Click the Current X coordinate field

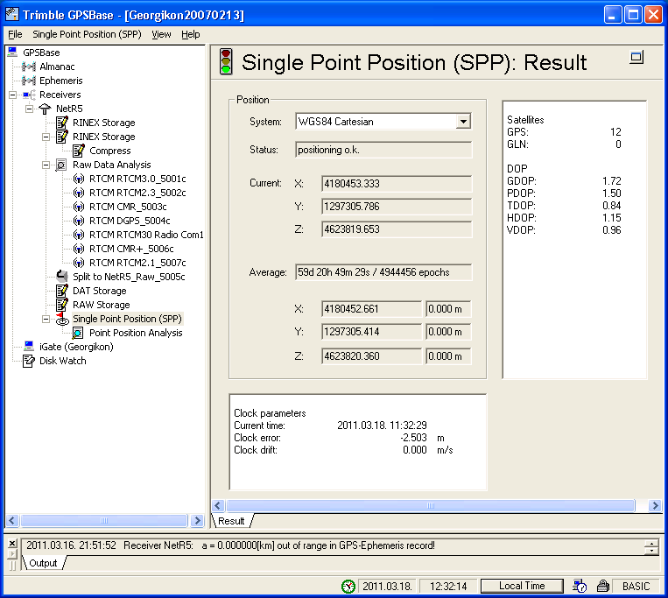tap(397, 184)
